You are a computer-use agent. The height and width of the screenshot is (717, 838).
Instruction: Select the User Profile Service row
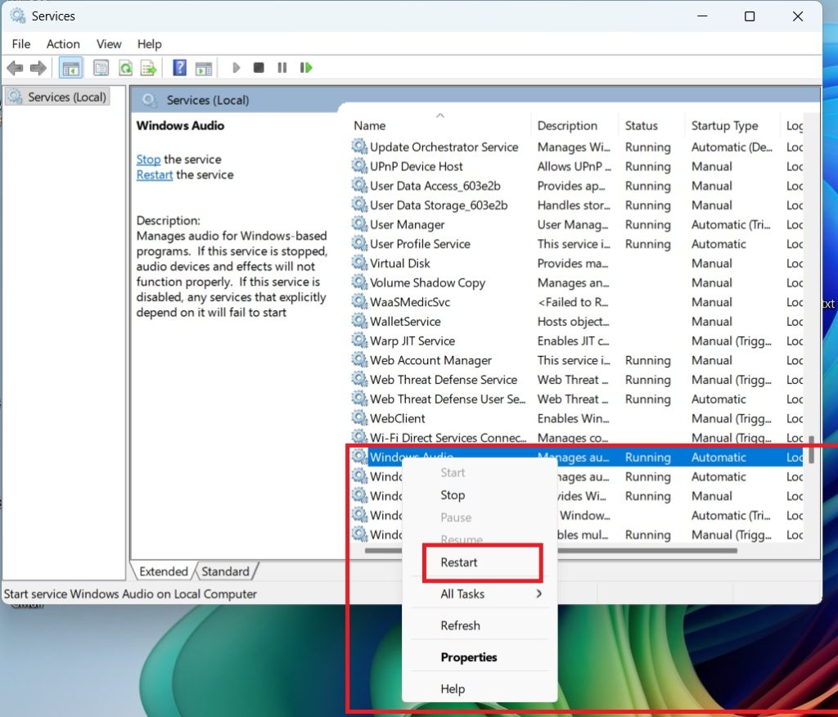(577, 244)
